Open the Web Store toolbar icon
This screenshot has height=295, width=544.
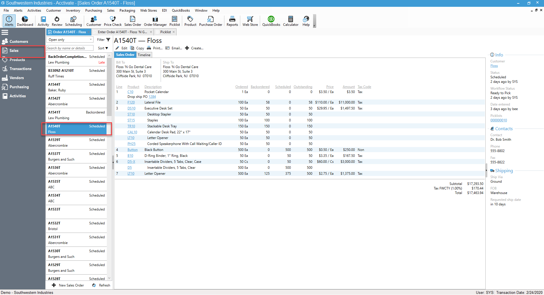tap(250, 21)
